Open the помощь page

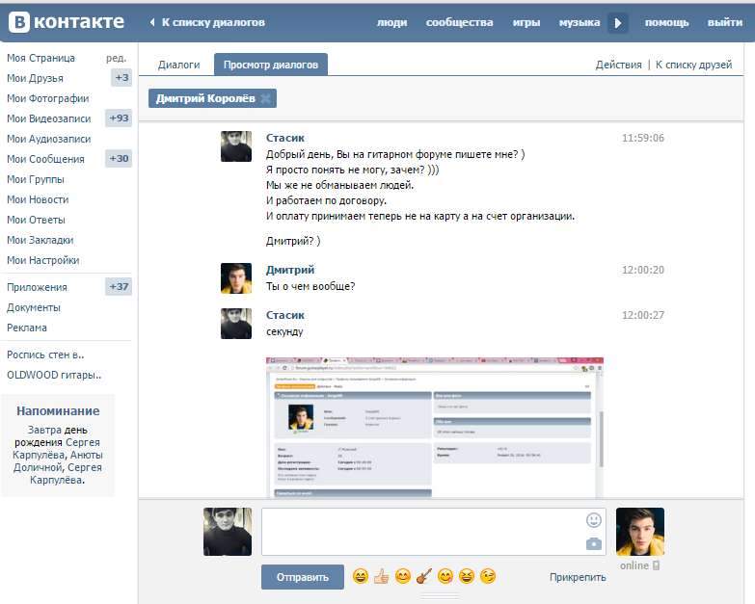(666, 22)
